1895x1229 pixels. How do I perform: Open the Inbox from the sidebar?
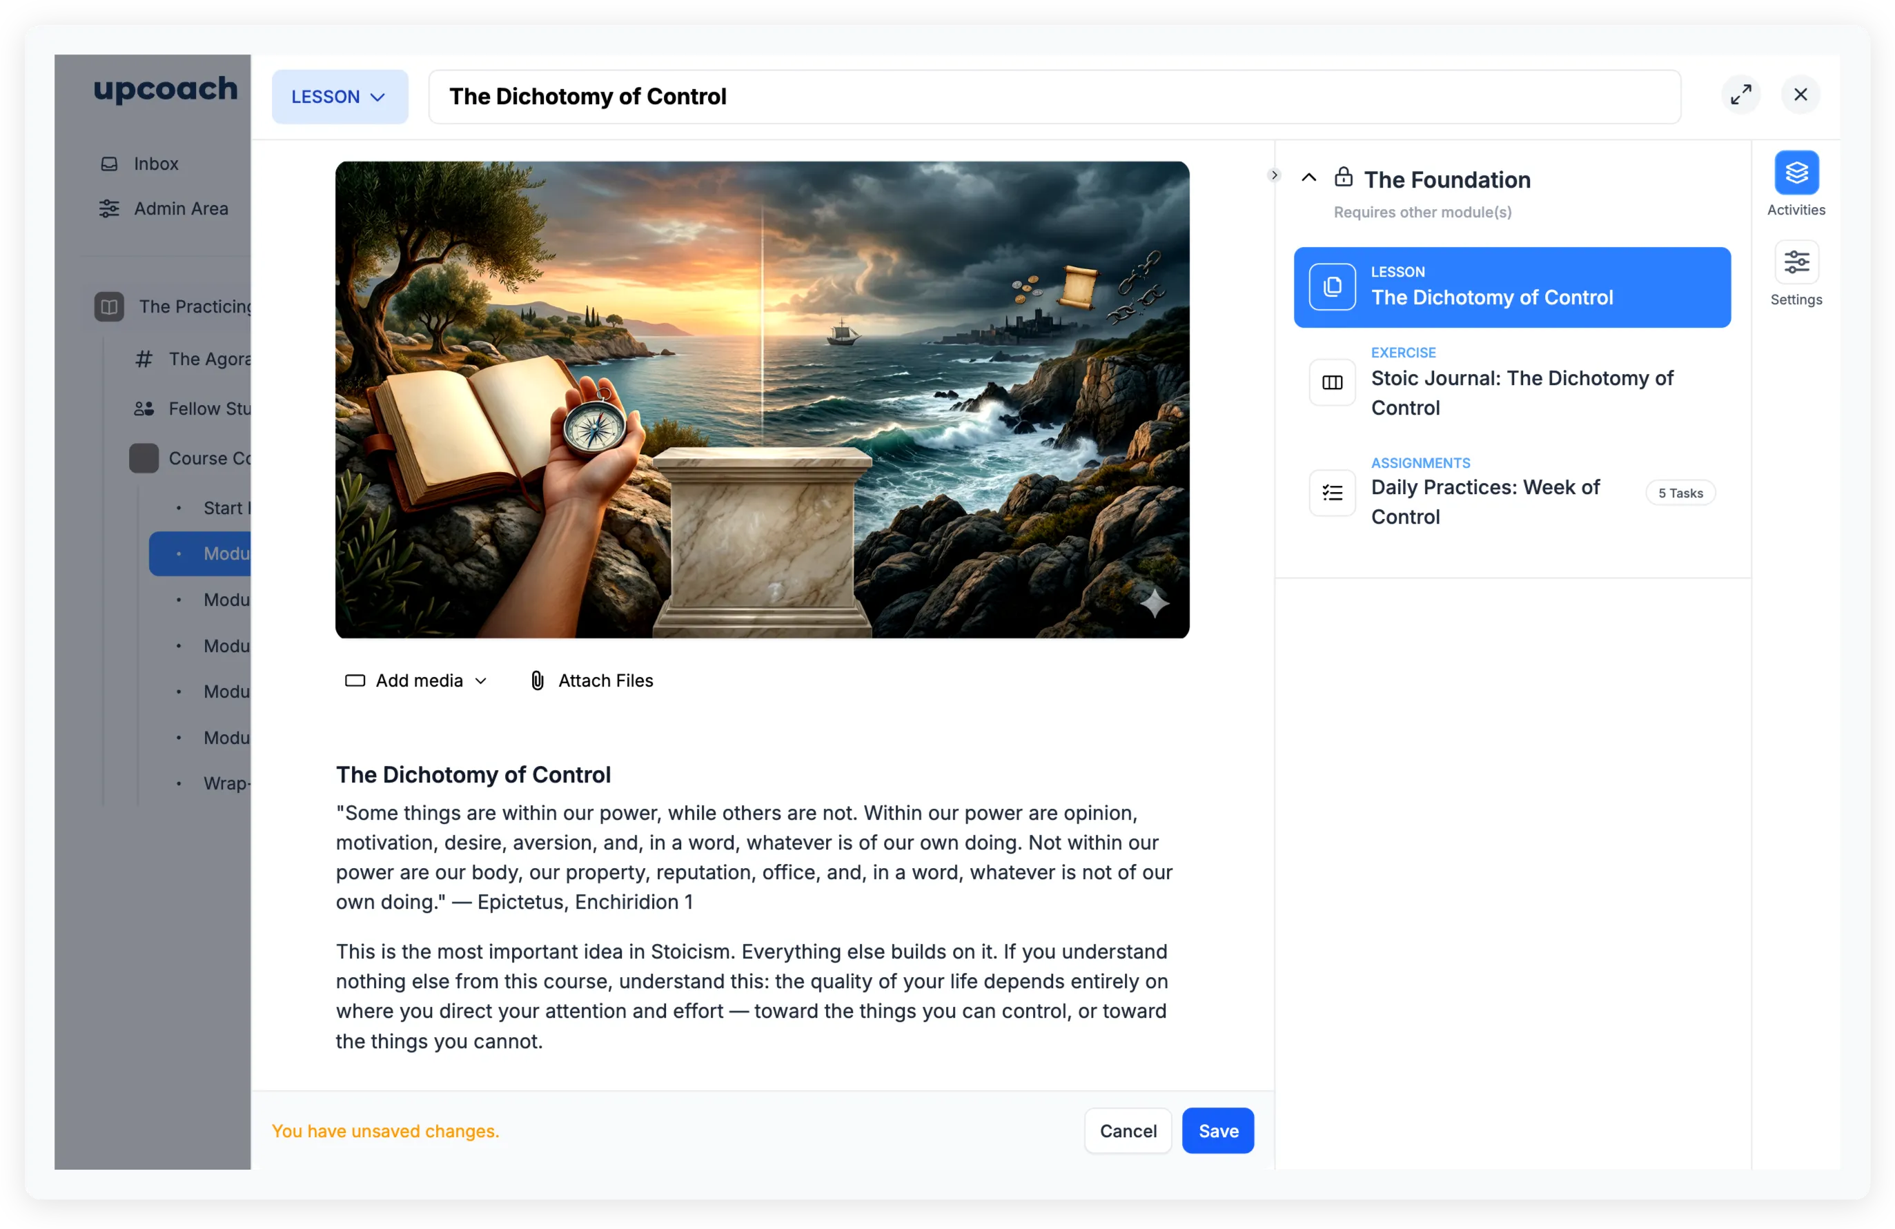[x=156, y=163]
